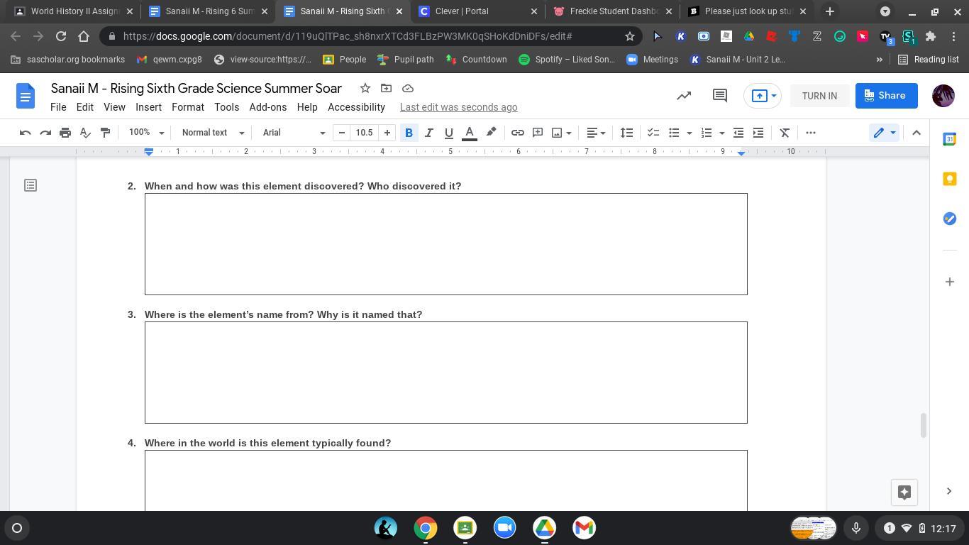Click the Redo icon in toolbar

[45, 133]
